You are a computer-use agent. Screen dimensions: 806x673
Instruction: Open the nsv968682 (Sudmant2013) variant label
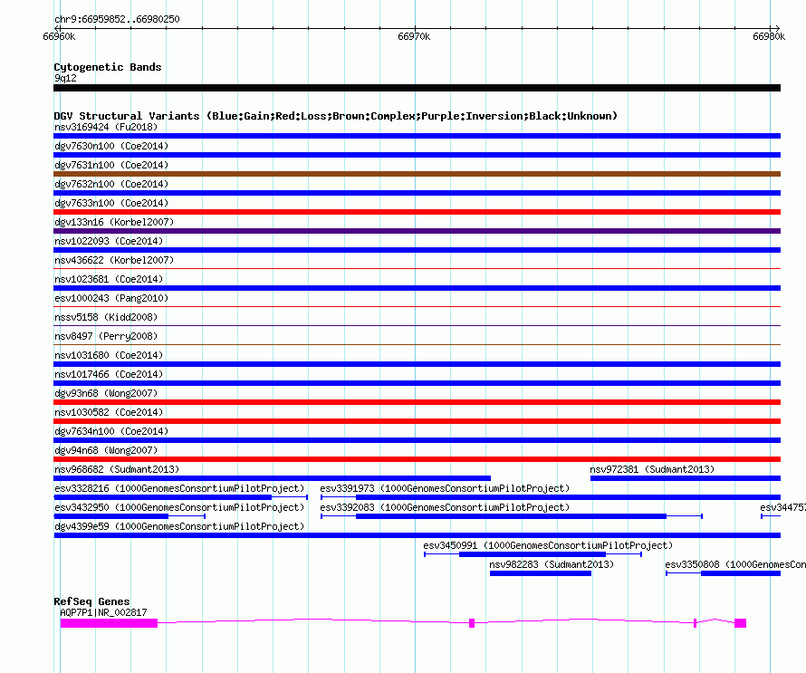(117, 469)
